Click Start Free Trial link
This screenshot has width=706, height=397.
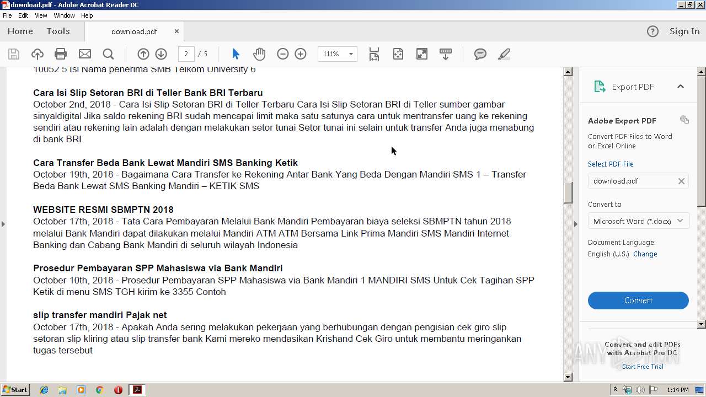pos(643,367)
